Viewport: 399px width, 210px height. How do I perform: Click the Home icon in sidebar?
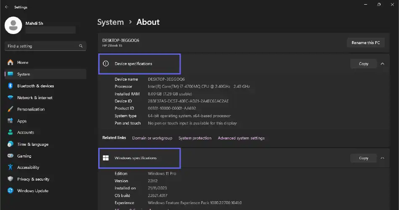click(x=10, y=63)
